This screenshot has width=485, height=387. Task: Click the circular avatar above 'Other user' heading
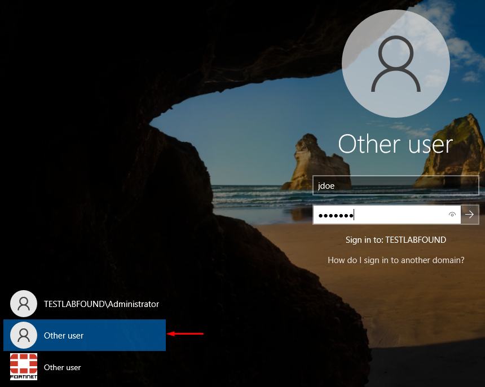395,63
